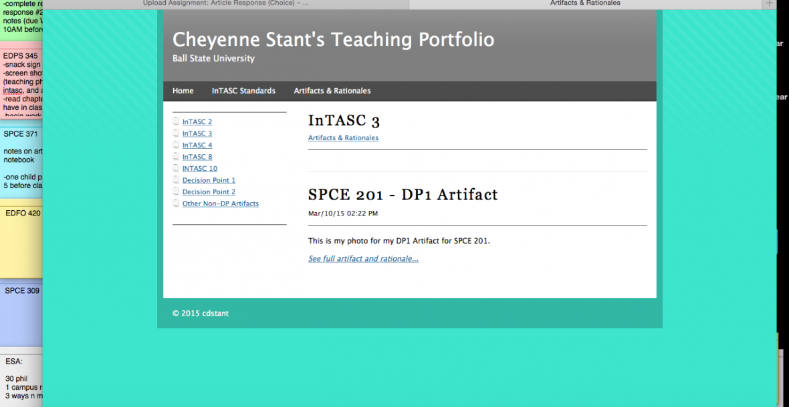This screenshot has width=789, height=407.
Task: Open the INTASC 10 sidebar link
Action: [200, 169]
